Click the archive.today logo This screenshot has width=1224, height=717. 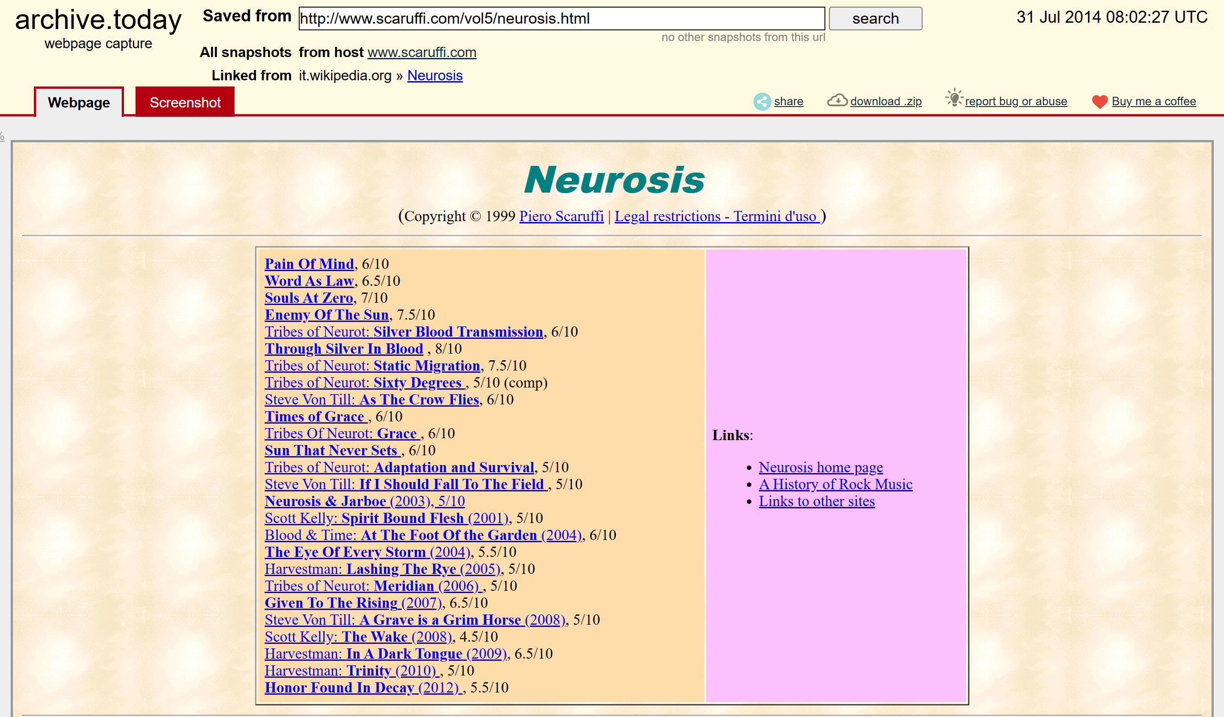click(x=98, y=21)
